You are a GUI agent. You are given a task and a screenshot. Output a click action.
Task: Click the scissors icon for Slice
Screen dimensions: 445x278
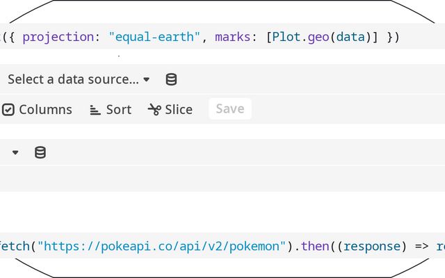[154, 110]
